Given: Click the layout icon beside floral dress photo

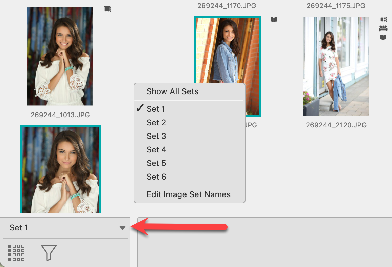Looking at the screenshot, I should [x=383, y=20].
